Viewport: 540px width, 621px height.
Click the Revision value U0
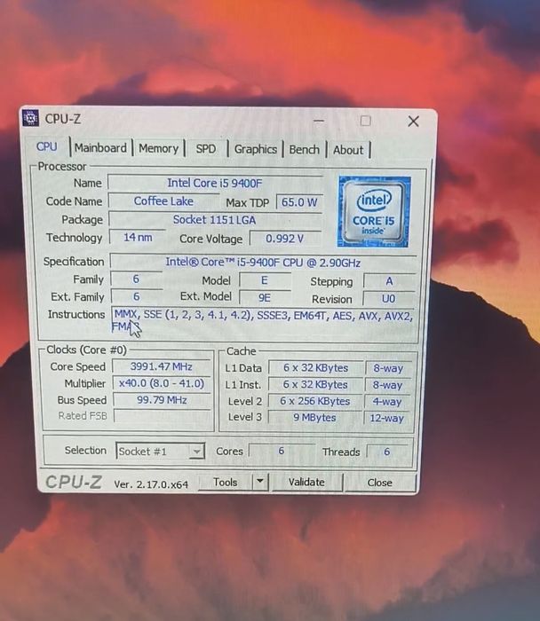(x=388, y=299)
